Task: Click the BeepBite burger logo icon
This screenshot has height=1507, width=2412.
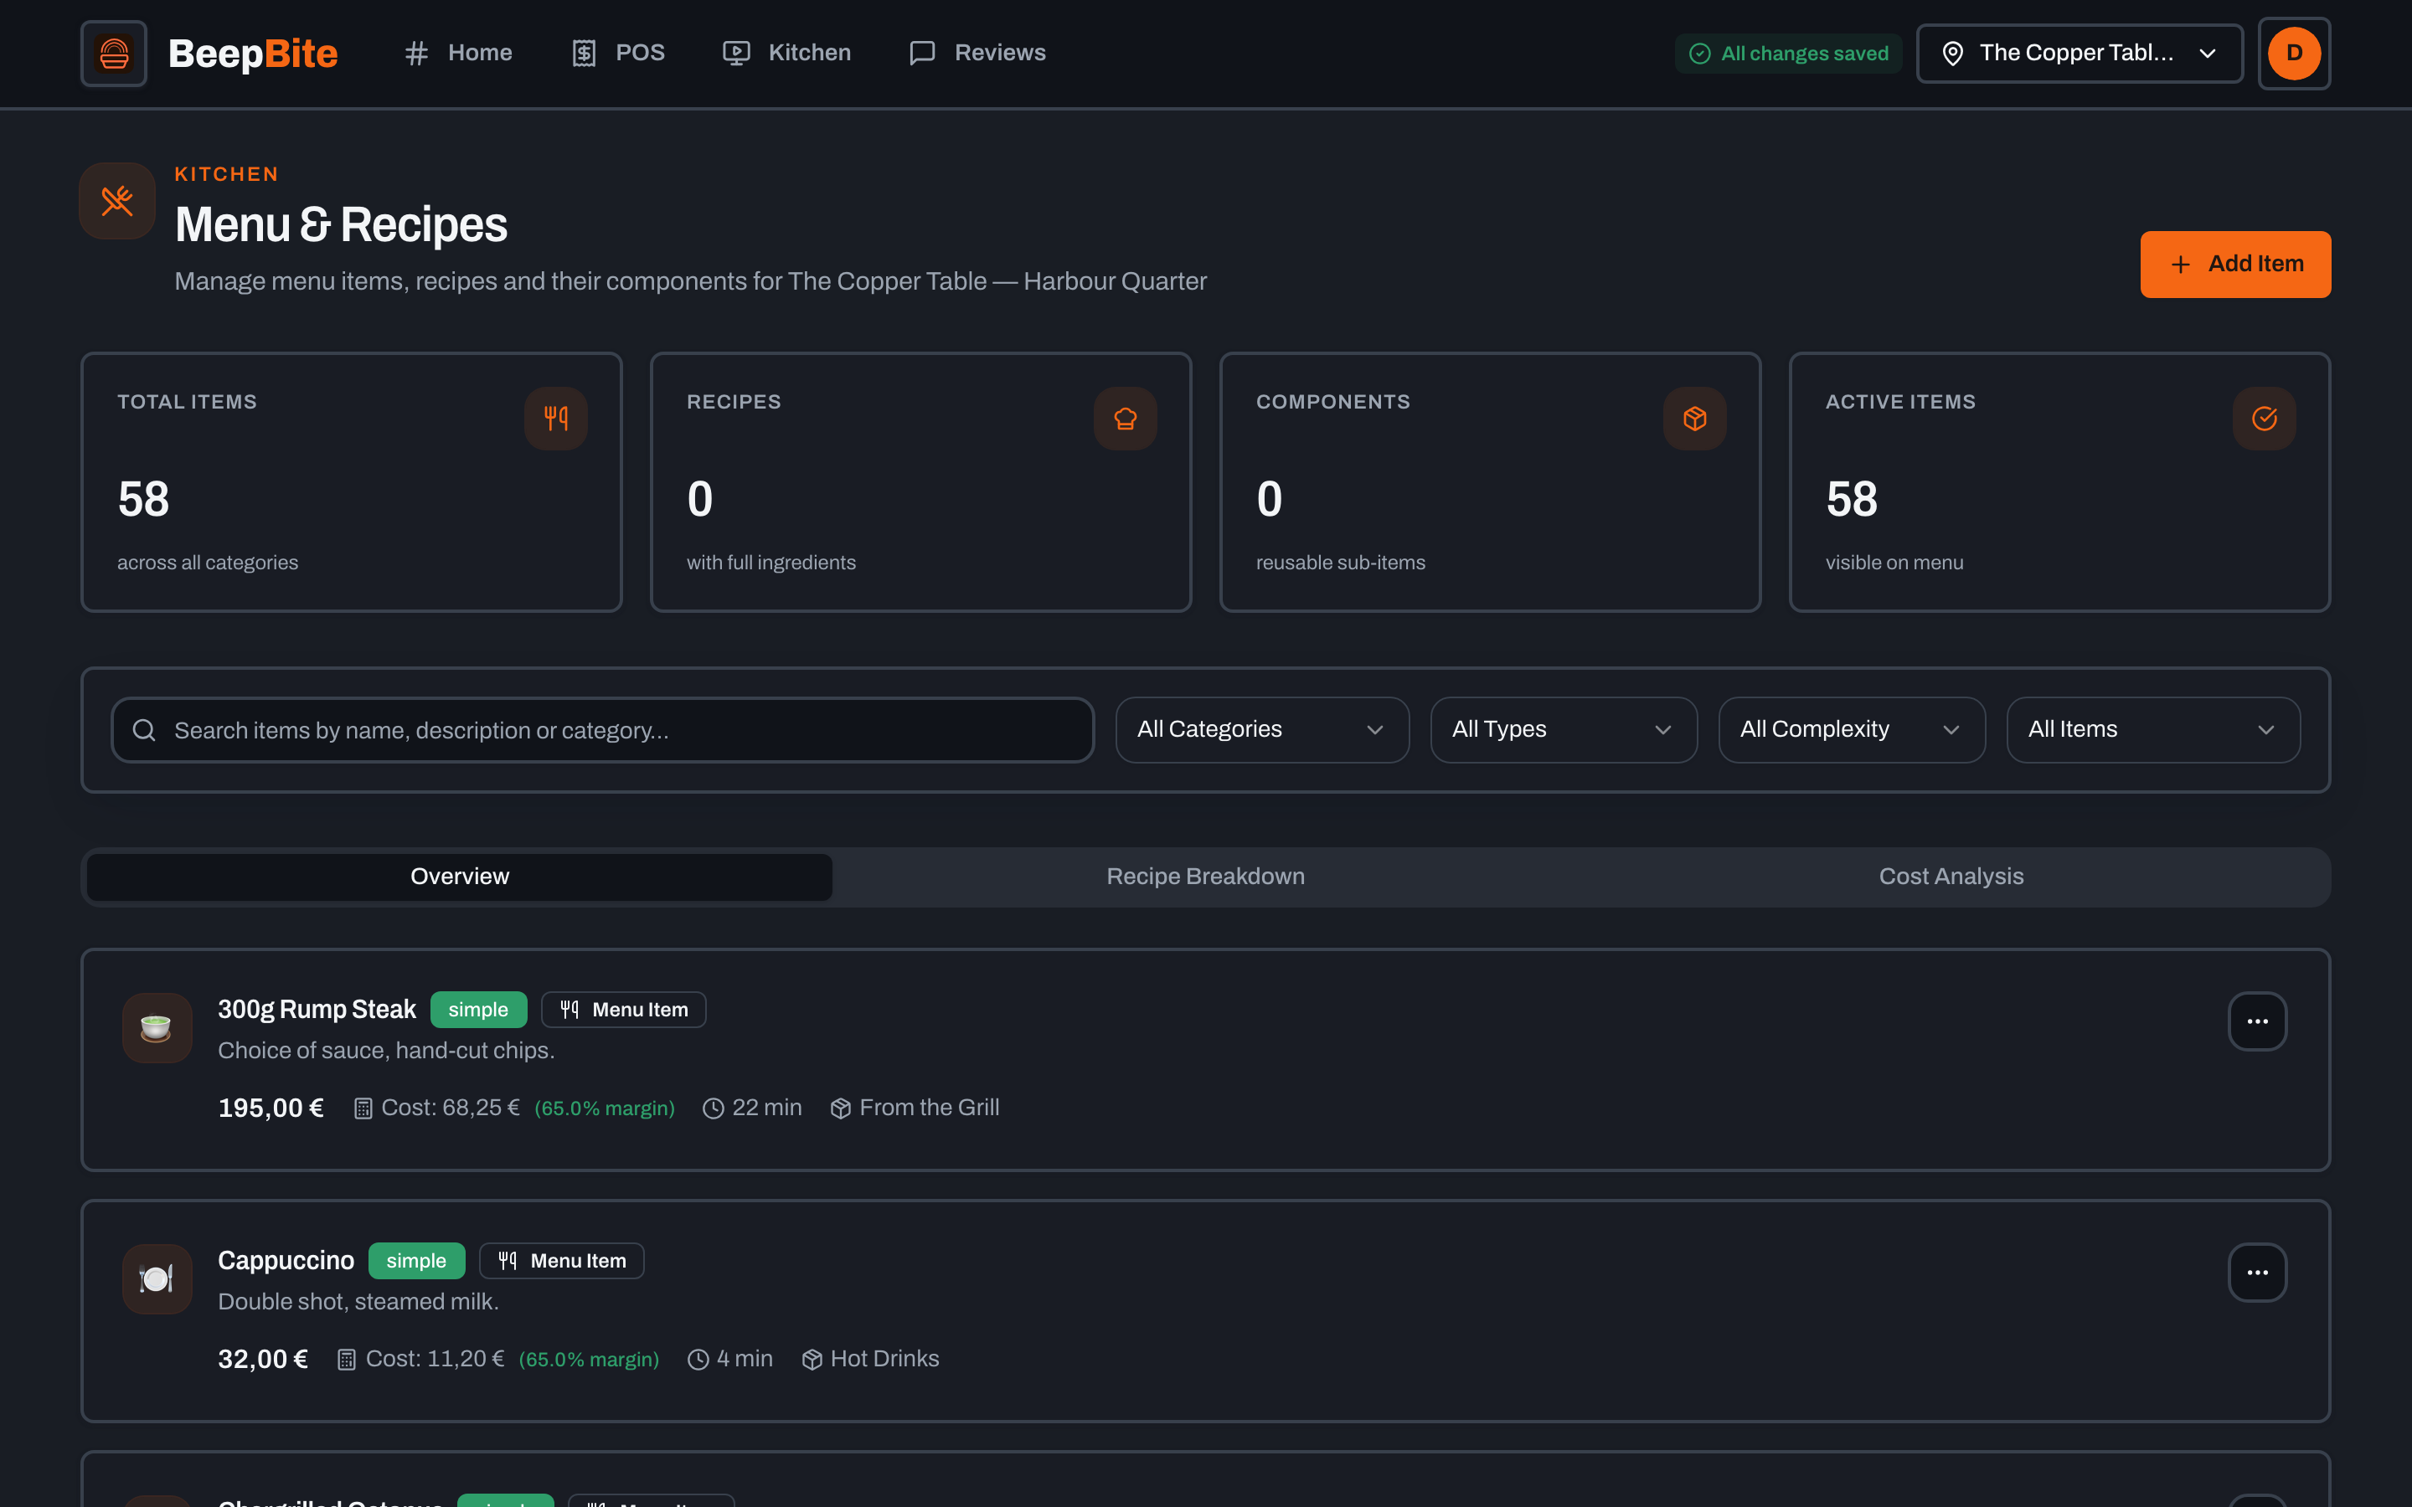Action: click(114, 54)
